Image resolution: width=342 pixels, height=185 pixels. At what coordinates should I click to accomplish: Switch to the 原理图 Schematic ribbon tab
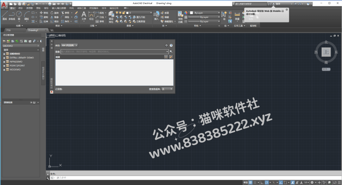pyautogui.click(x=29, y=8)
